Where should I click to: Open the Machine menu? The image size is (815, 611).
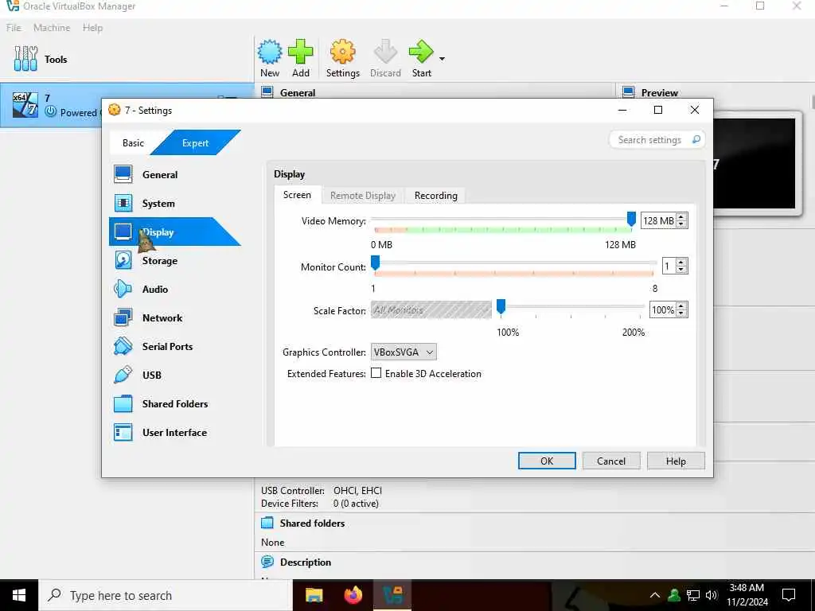point(52,28)
